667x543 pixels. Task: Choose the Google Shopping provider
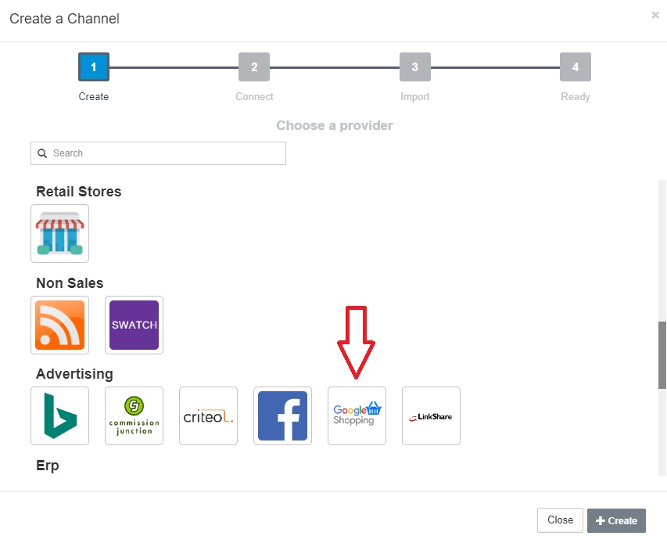pyautogui.click(x=357, y=415)
